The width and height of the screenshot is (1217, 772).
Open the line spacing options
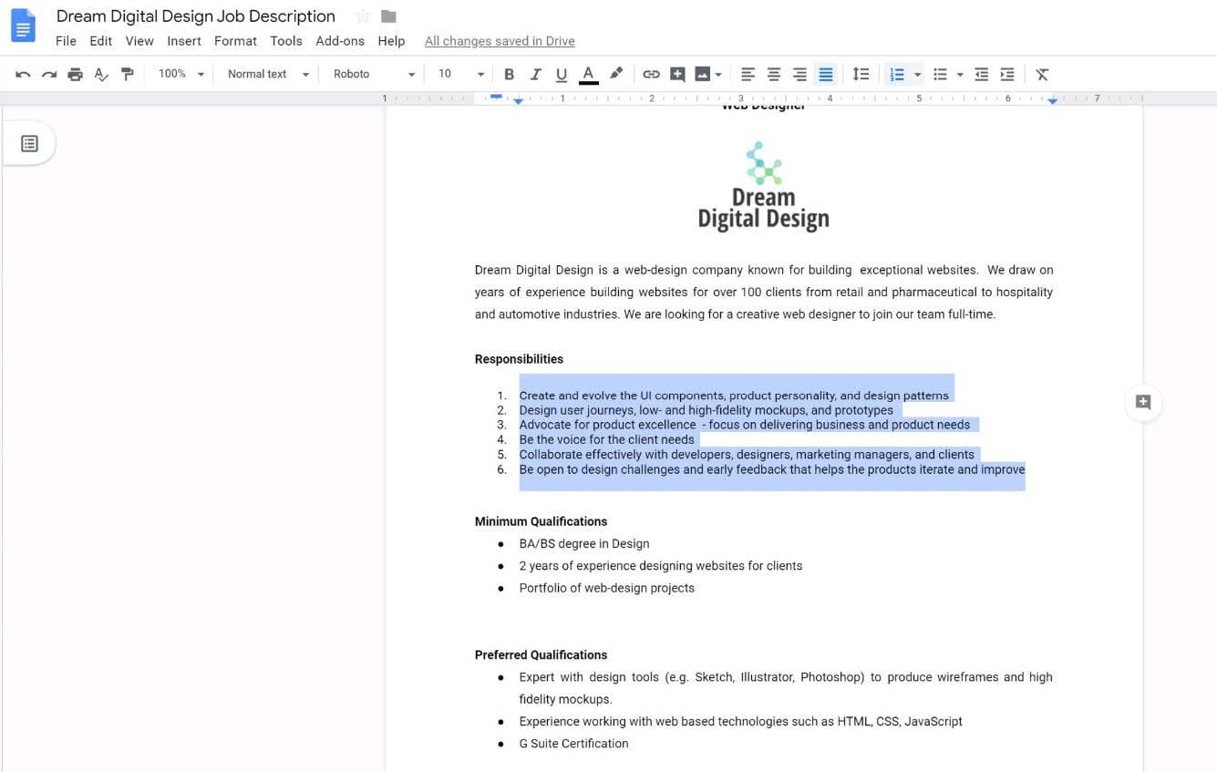861,74
